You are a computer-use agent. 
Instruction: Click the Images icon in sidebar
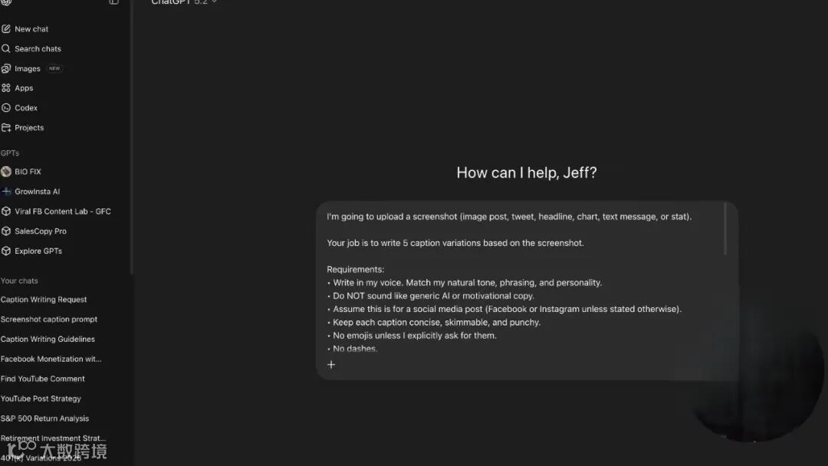[6, 69]
